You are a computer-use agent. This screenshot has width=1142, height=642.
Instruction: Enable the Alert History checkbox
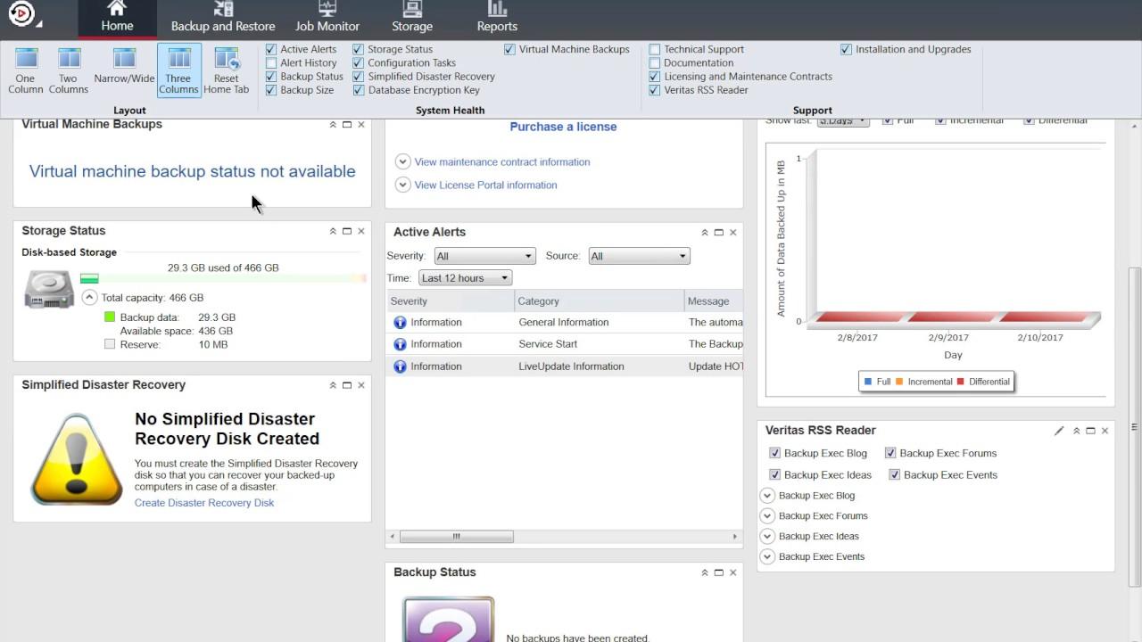270,62
